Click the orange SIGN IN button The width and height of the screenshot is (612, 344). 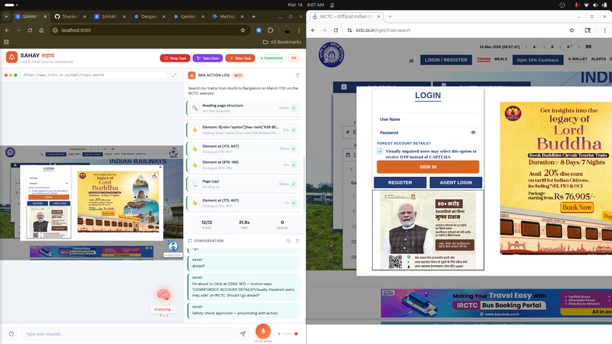[427, 167]
